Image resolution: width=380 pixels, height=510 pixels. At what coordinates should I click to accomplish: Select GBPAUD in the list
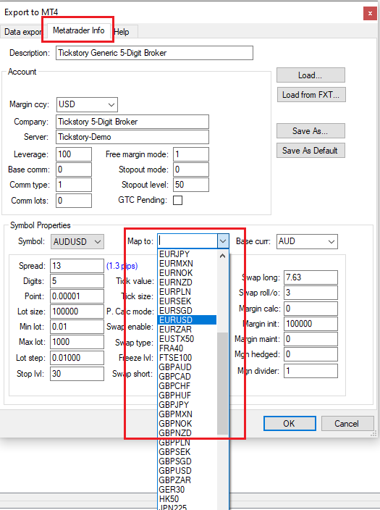tap(187, 367)
